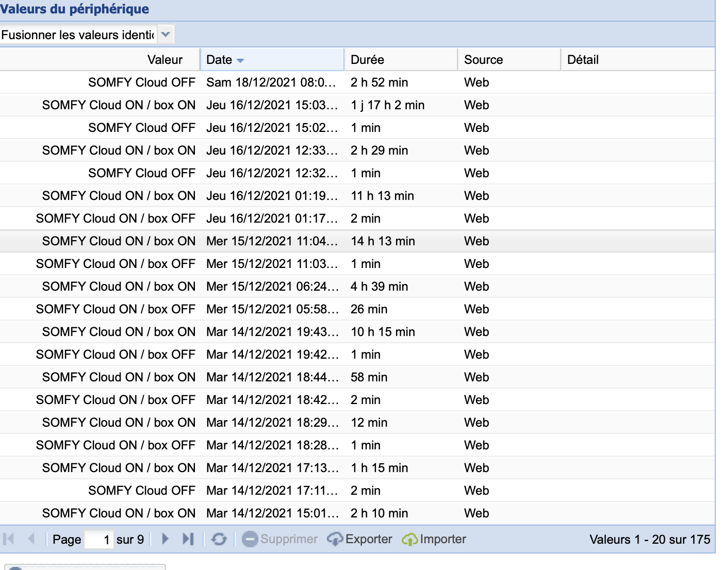Click the Mar 14/12/2021 19:43… date cell
Image resolution: width=723 pixels, height=570 pixels.
[x=272, y=332]
